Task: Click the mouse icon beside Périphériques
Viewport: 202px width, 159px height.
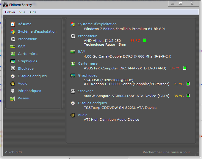Action: (x=12, y=91)
